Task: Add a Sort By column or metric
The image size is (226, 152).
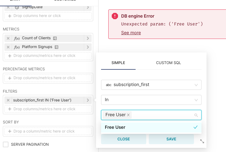Action: pyautogui.click(x=48, y=131)
